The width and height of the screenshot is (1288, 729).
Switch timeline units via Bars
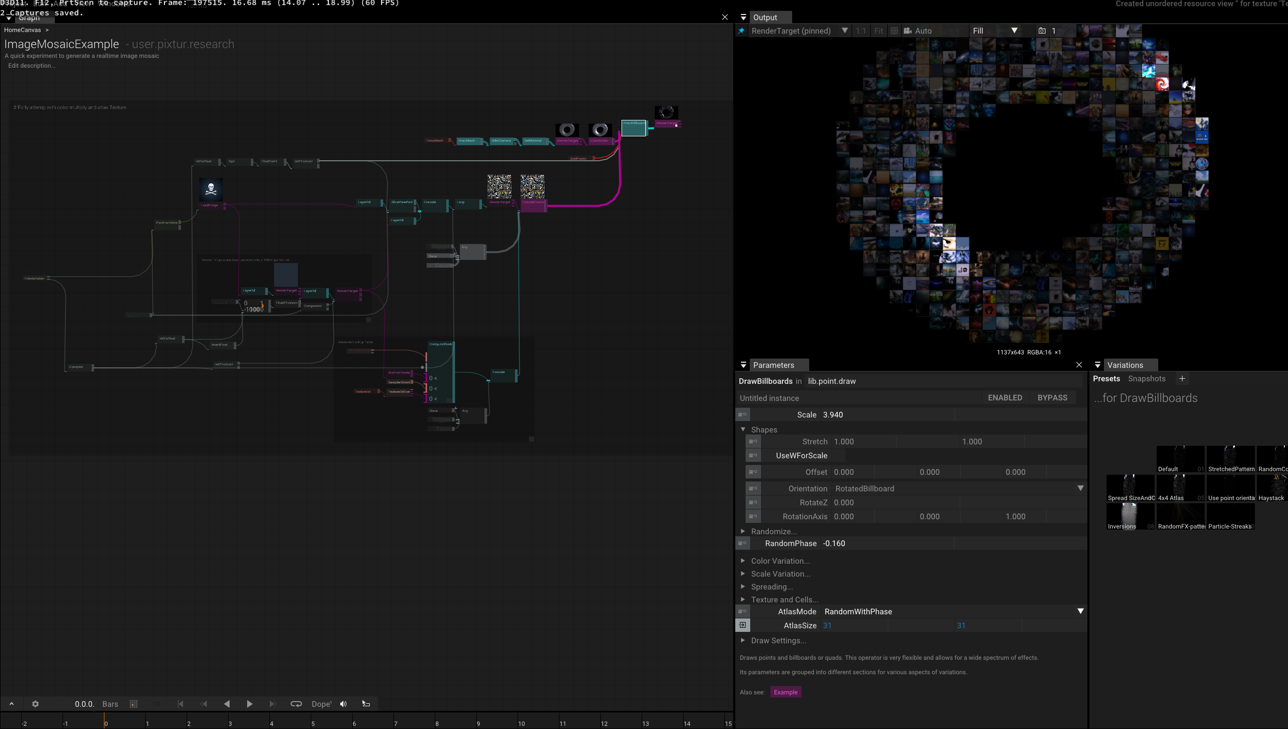click(110, 704)
